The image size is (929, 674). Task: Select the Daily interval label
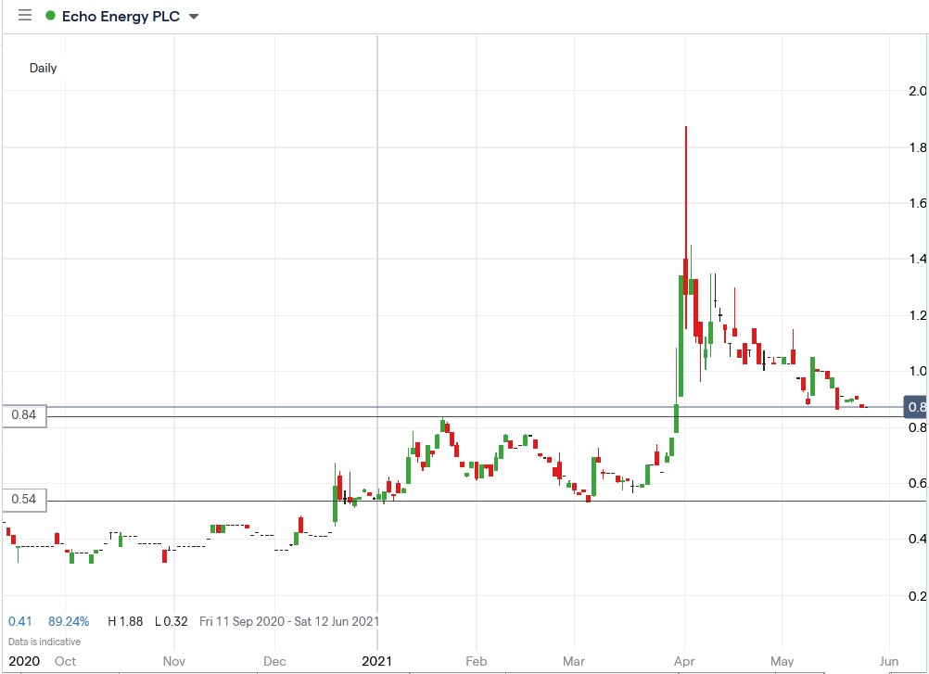coord(43,68)
